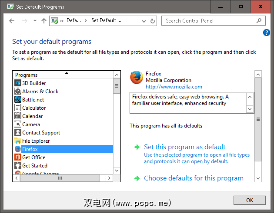The height and width of the screenshot is (213, 274).
Task: Go back with the left arrow
Action: coord(12,21)
